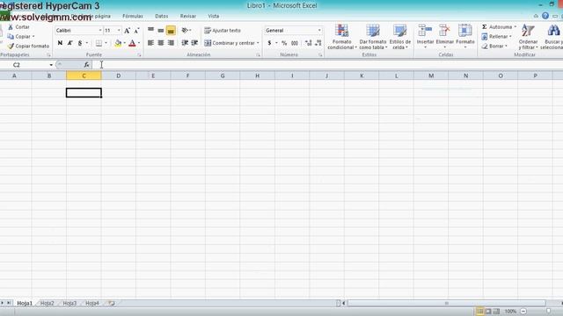Screen dimensions: 563x316
Task: Open Buscar y seleccionar binoculars
Action: click(552, 37)
